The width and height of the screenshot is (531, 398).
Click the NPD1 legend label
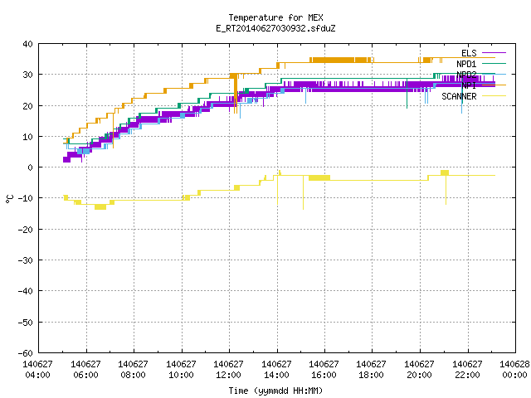pyautogui.click(x=466, y=64)
